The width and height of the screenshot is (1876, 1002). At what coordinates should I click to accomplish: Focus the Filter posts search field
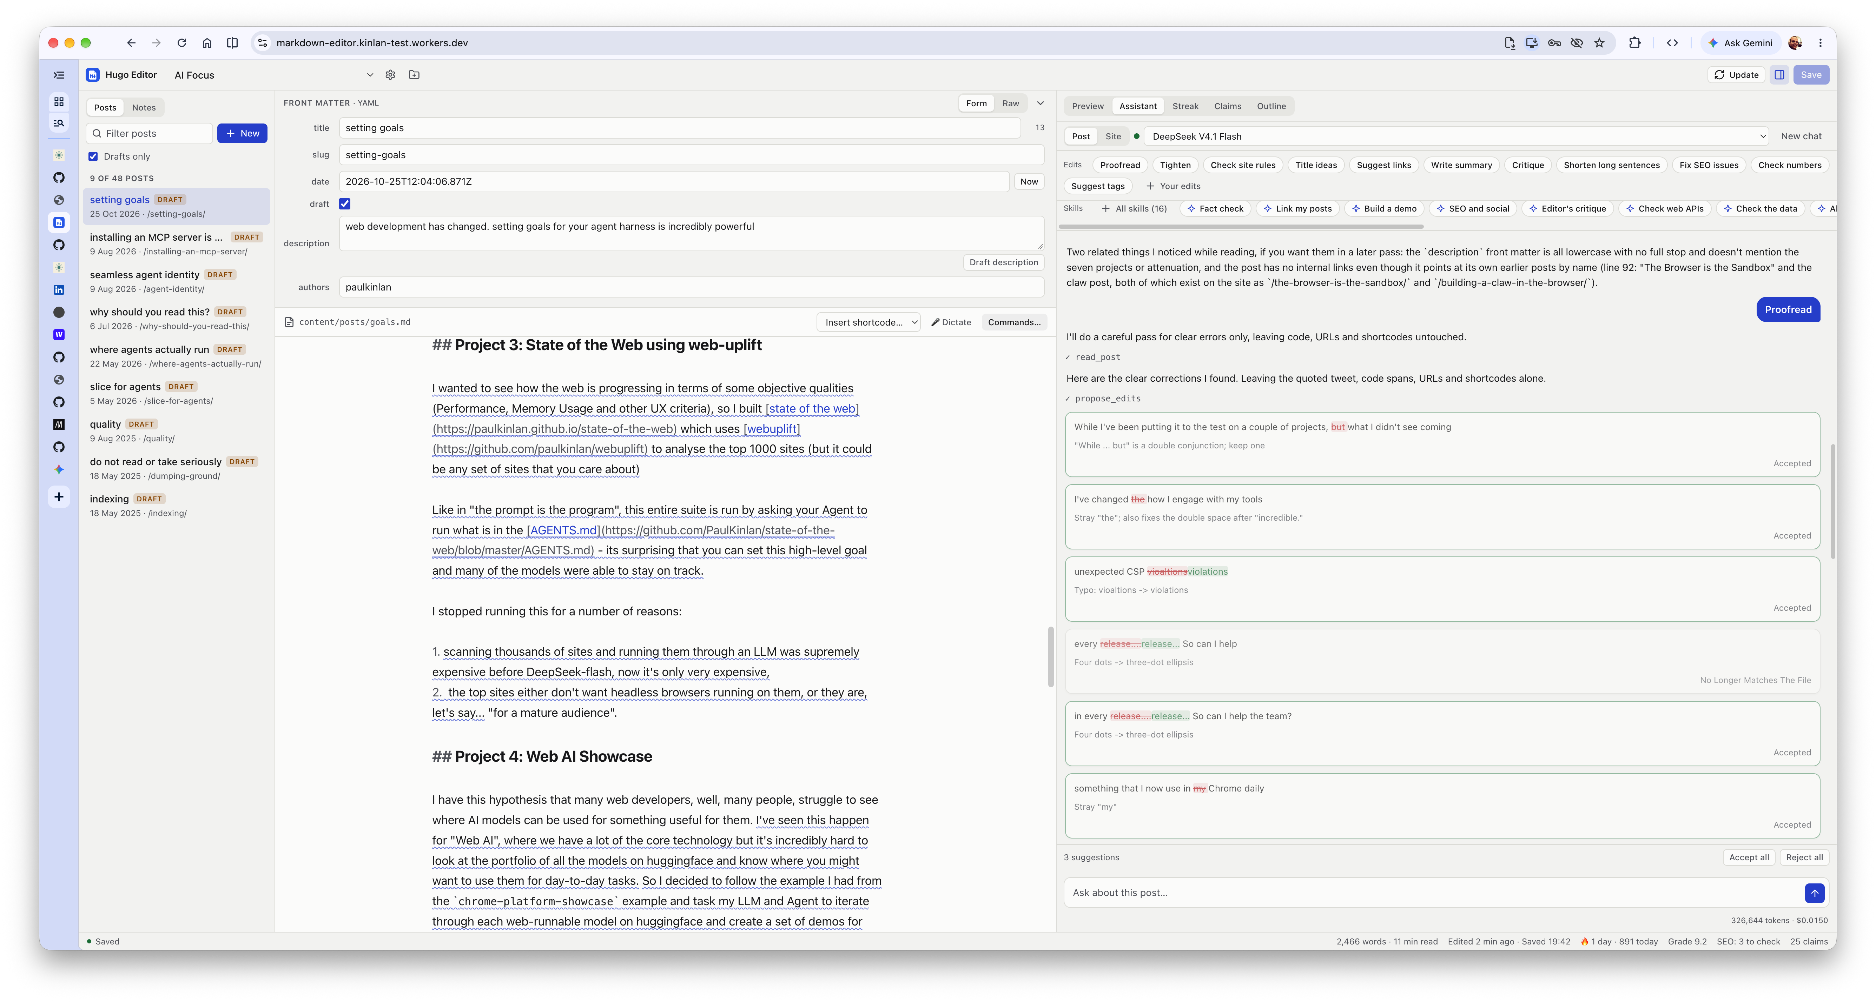click(x=149, y=133)
